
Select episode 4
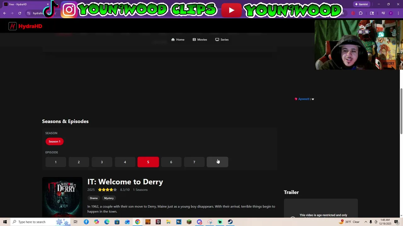tap(125, 162)
